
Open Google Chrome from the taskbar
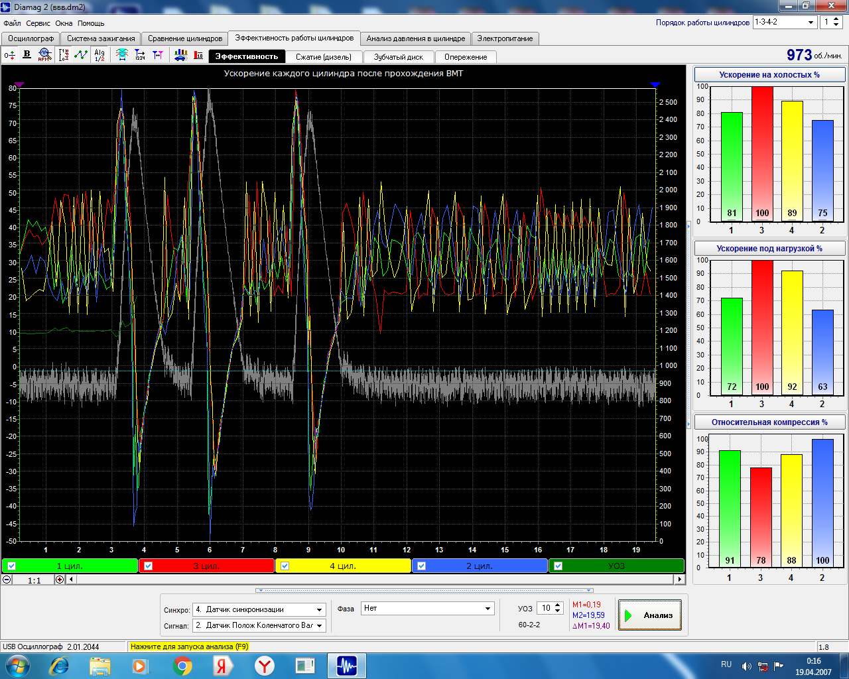click(x=182, y=665)
